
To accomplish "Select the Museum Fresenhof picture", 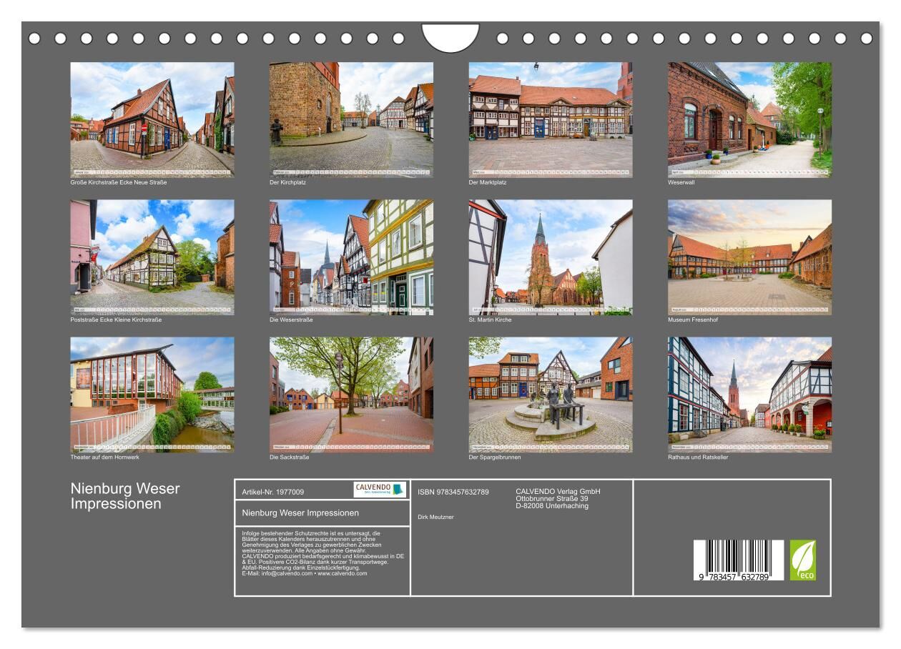I will point(749,257).
